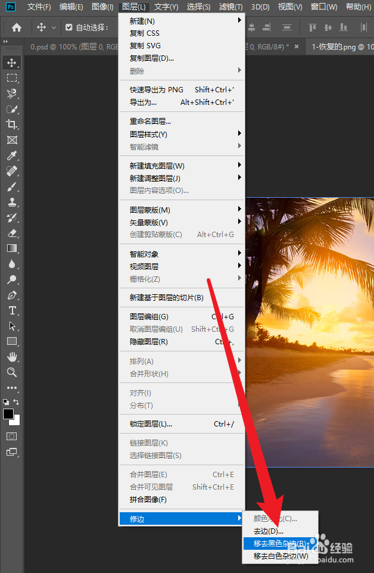The height and width of the screenshot is (573, 374).
Task: Select the Move tool in toolbar
Action: tap(12, 63)
